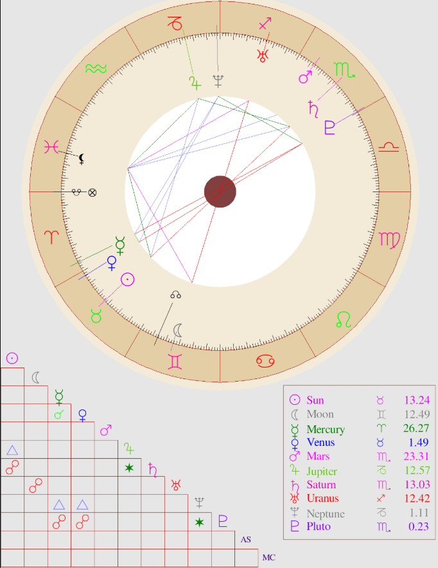438x568 pixels.
Task: Click the dark center disc of the chart
Action: click(220, 191)
